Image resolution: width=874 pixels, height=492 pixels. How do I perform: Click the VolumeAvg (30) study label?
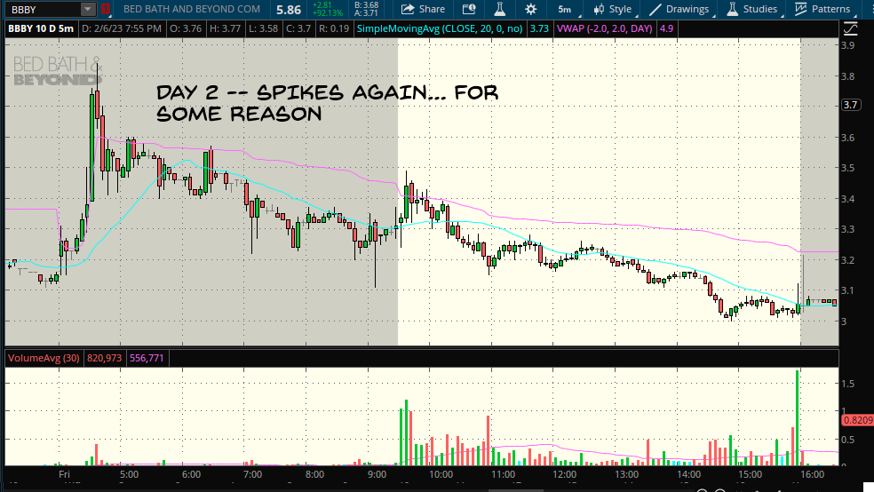(x=44, y=358)
